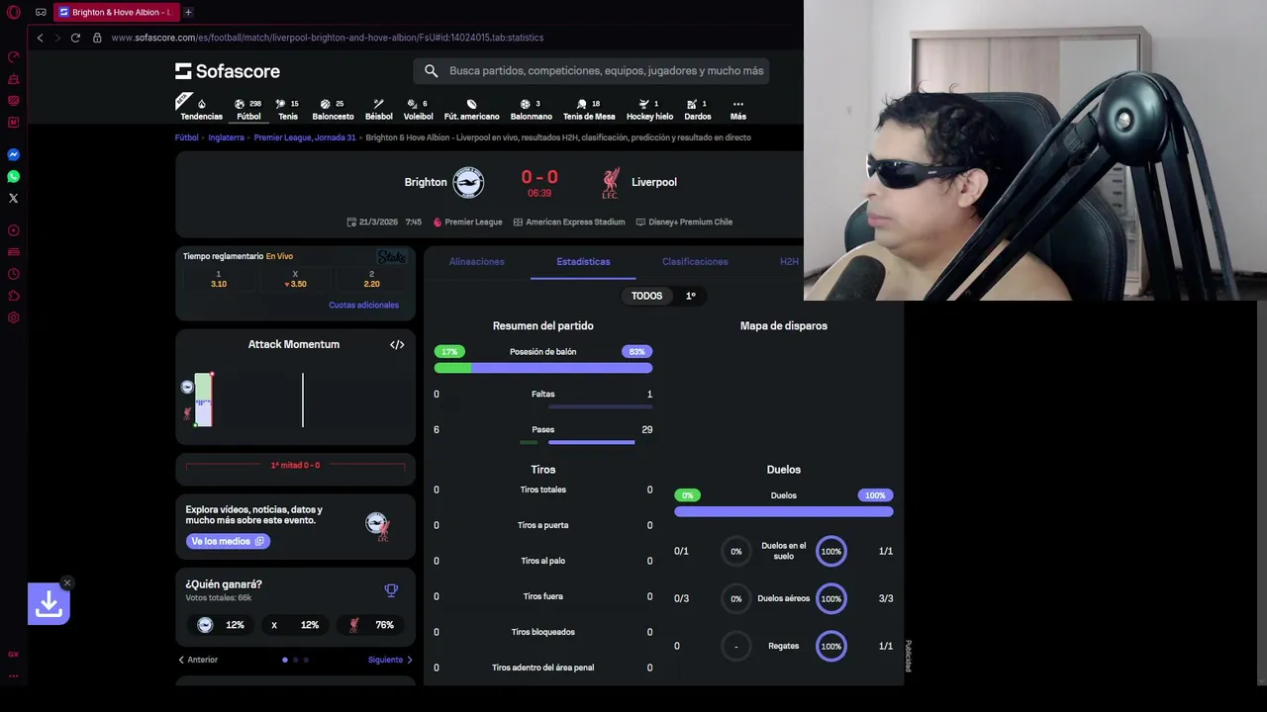Image resolution: width=1267 pixels, height=712 pixels.
Task: Select the Fút. americano category
Action: [471, 109]
